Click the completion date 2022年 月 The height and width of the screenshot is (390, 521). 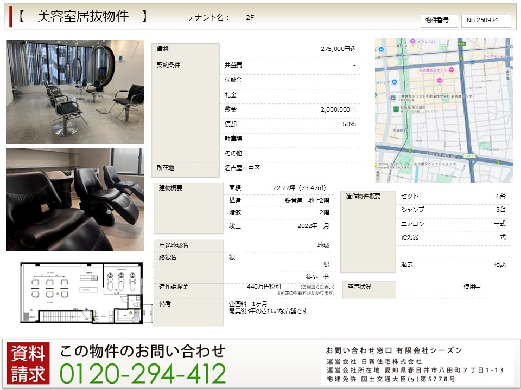click(313, 226)
